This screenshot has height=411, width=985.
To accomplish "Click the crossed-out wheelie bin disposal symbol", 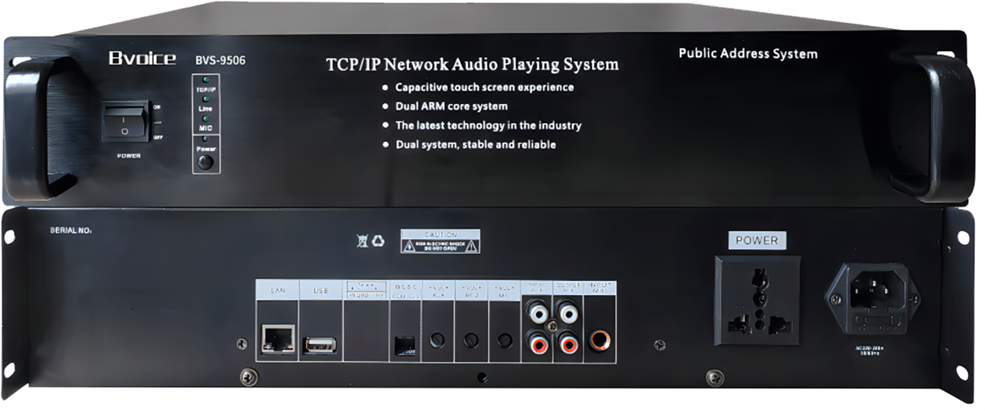I will tap(362, 241).
